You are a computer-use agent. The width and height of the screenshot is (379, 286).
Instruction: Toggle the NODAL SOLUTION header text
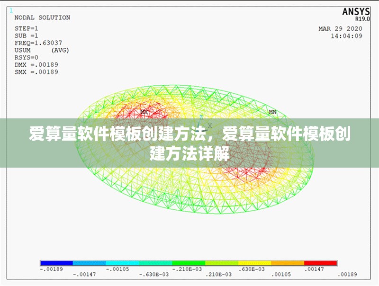pyautogui.click(x=43, y=17)
